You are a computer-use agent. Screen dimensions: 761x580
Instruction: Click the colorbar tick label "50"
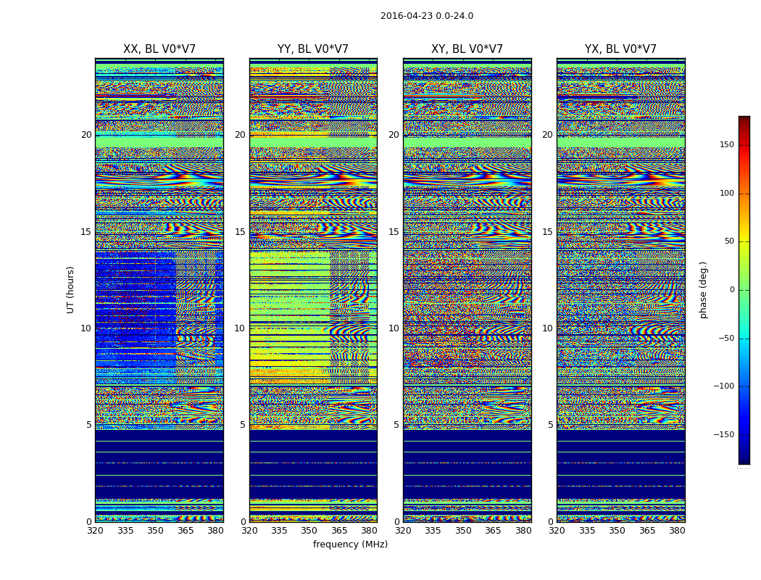(x=729, y=241)
